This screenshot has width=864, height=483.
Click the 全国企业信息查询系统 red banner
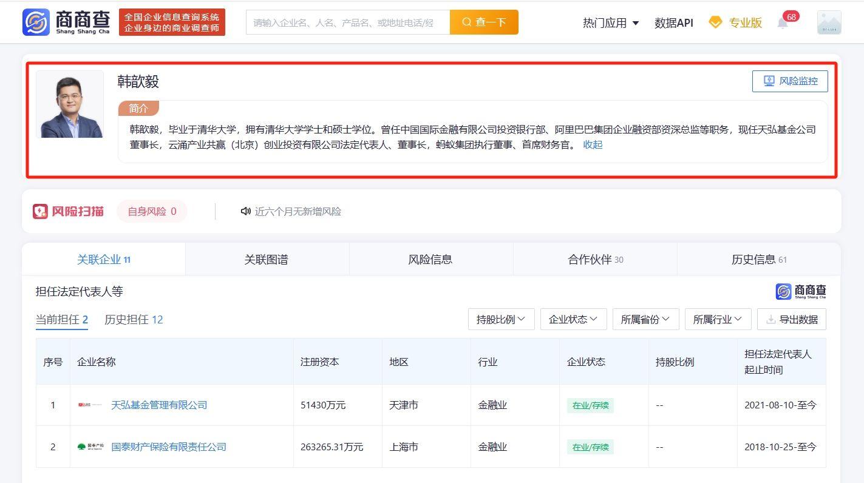172,22
